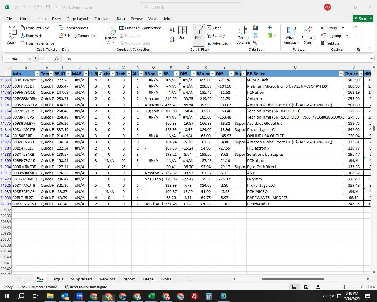Viewport: 377px width, 302px height.
Task: Add a new sheet
Action: (x=189, y=279)
